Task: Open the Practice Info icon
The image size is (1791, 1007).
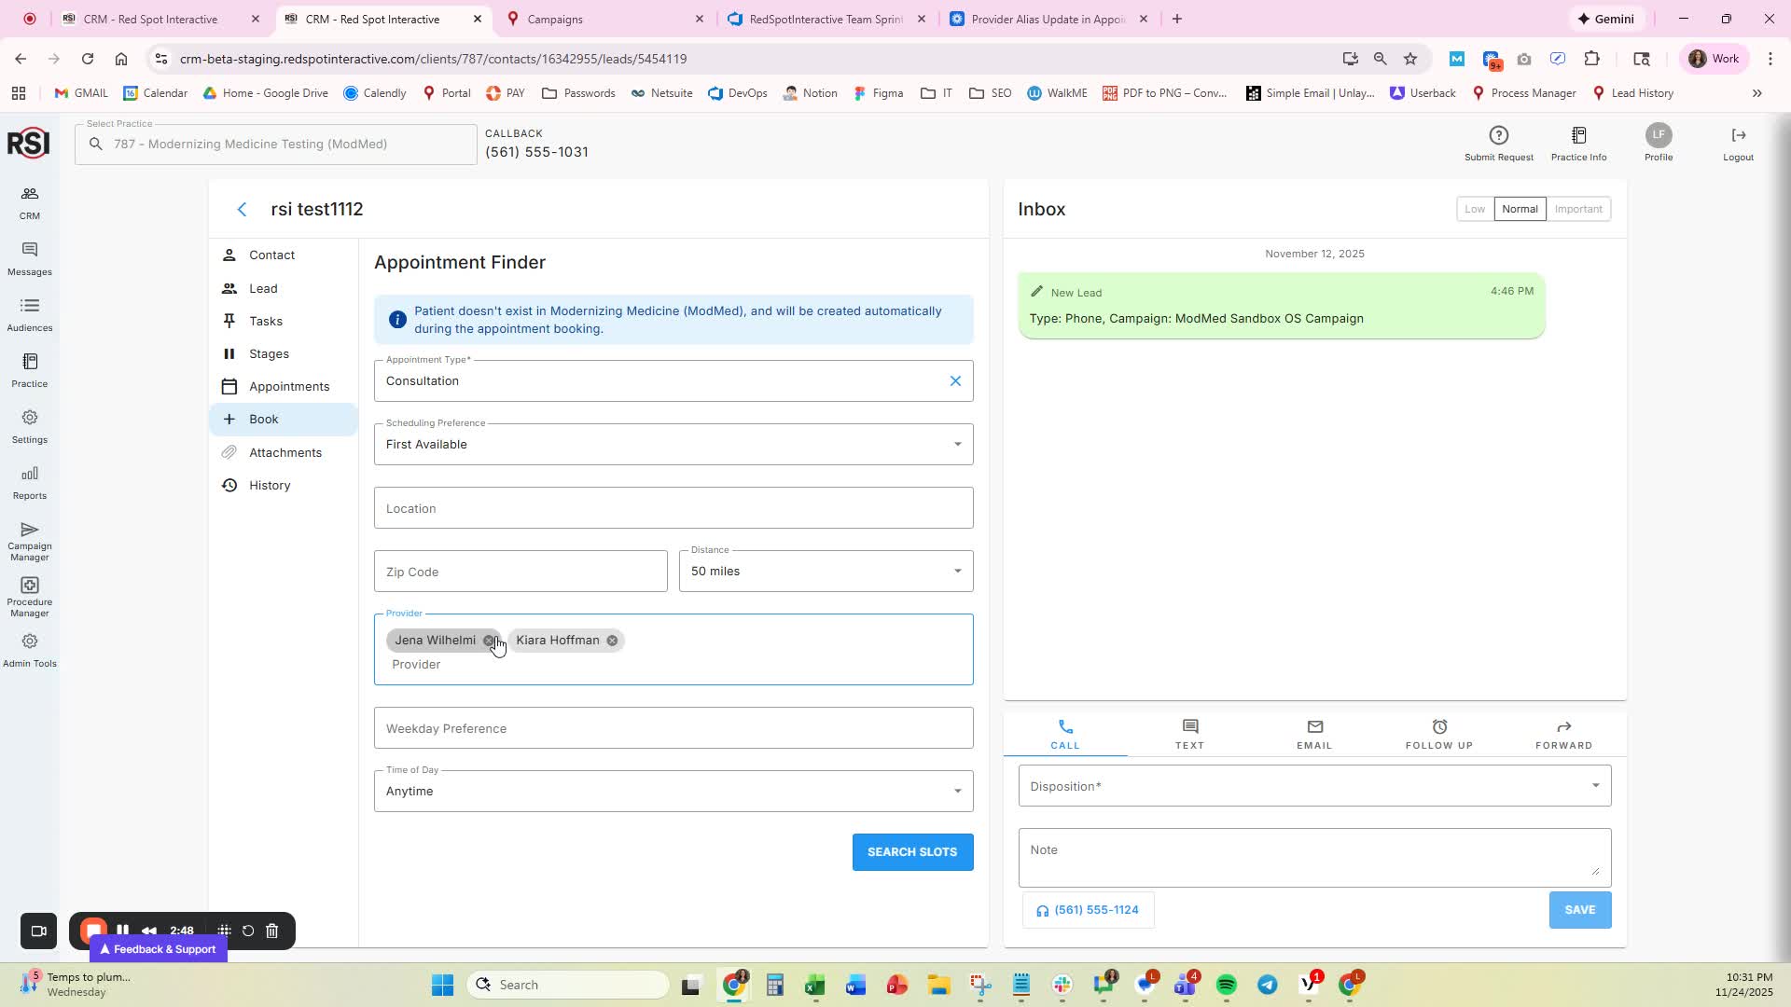Action: [1578, 136]
